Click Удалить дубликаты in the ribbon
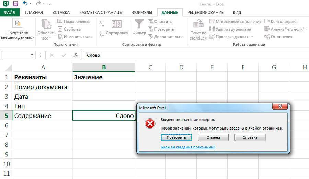Screen dimensions: 309x179 (230, 29)
